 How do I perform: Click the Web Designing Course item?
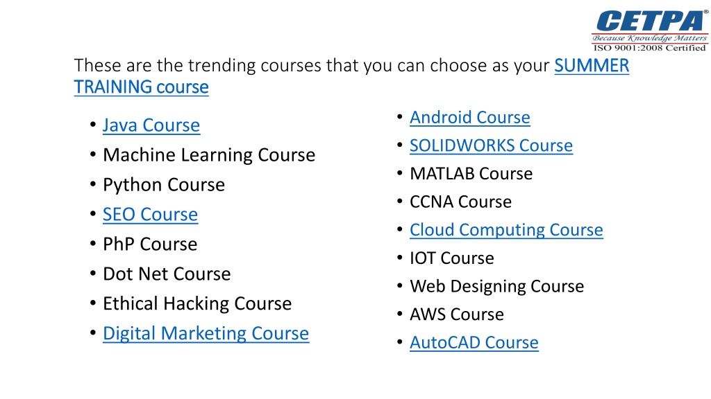(x=497, y=287)
